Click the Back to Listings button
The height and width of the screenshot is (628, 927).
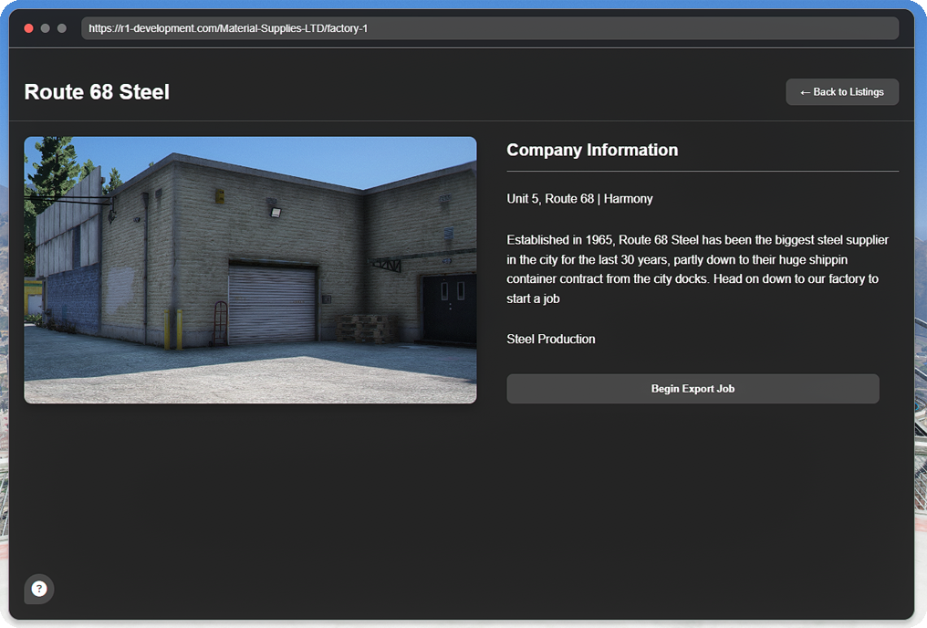(x=842, y=91)
